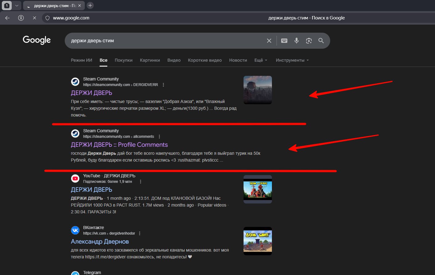Expand the tab list dropdown arrow
The image size is (435, 275).
tap(17, 5)
